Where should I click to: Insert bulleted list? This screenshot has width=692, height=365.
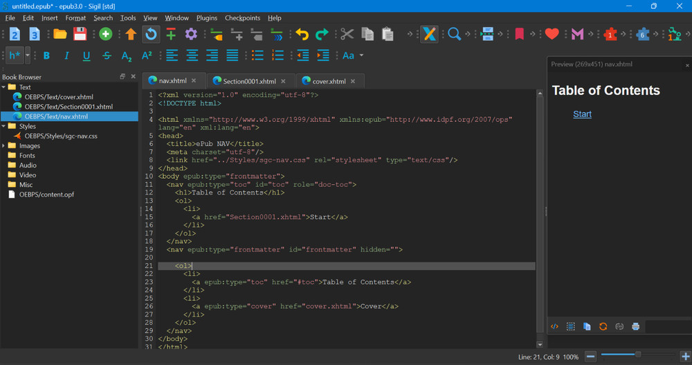[257, 55]
